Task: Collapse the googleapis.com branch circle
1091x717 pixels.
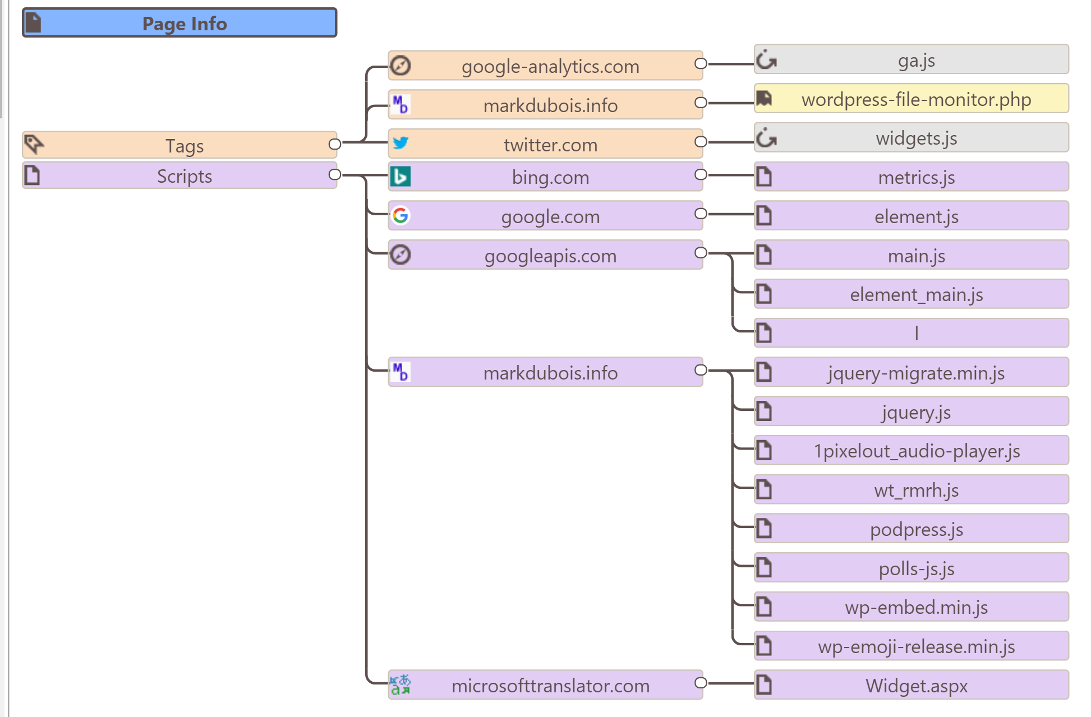Action: (x=701, y=252)
